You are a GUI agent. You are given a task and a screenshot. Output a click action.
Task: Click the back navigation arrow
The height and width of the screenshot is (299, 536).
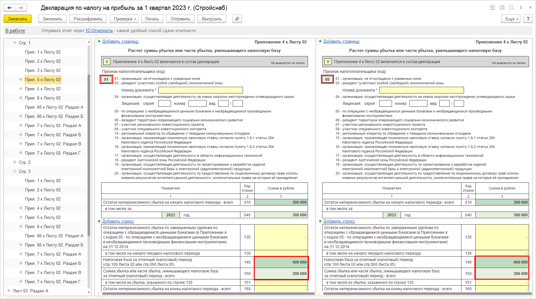[x=10, y=8]
